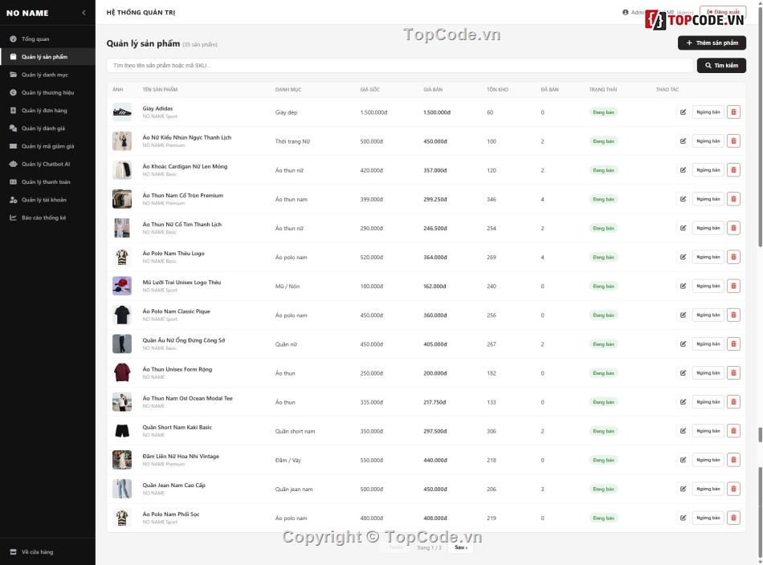Edit Áo Khoác Cardigan Nữ Len Mỏng
763x565 pixels.
[683, 170]
